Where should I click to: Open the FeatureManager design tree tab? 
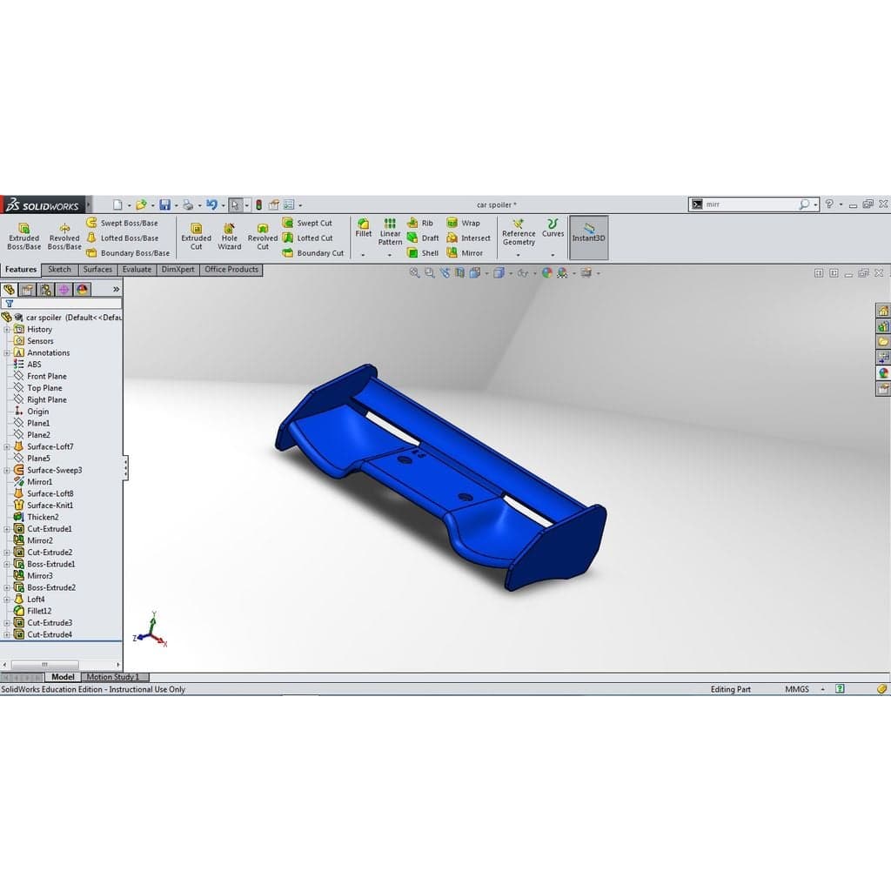(x=9, y=289)
